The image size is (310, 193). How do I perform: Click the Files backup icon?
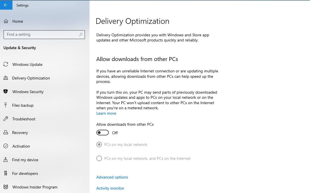[6, 105]
